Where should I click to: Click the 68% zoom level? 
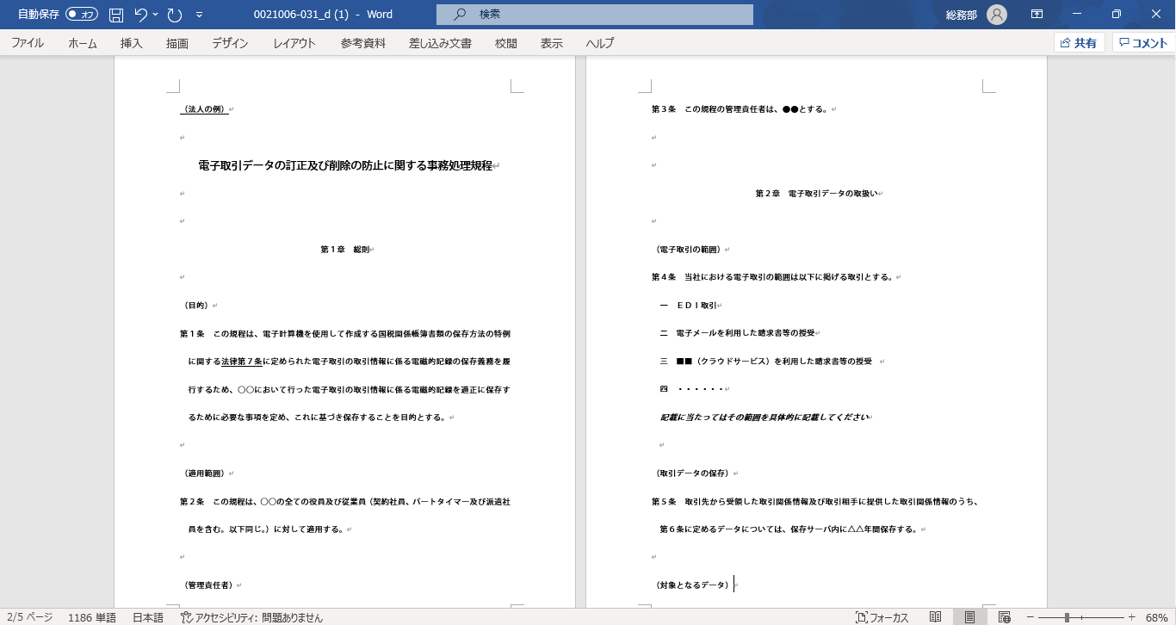(x=1156, y=617)
